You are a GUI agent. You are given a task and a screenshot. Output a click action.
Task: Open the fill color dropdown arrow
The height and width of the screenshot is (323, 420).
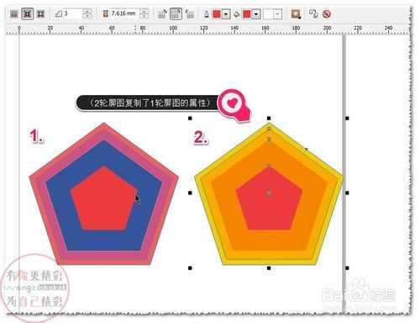pos(256,14)
